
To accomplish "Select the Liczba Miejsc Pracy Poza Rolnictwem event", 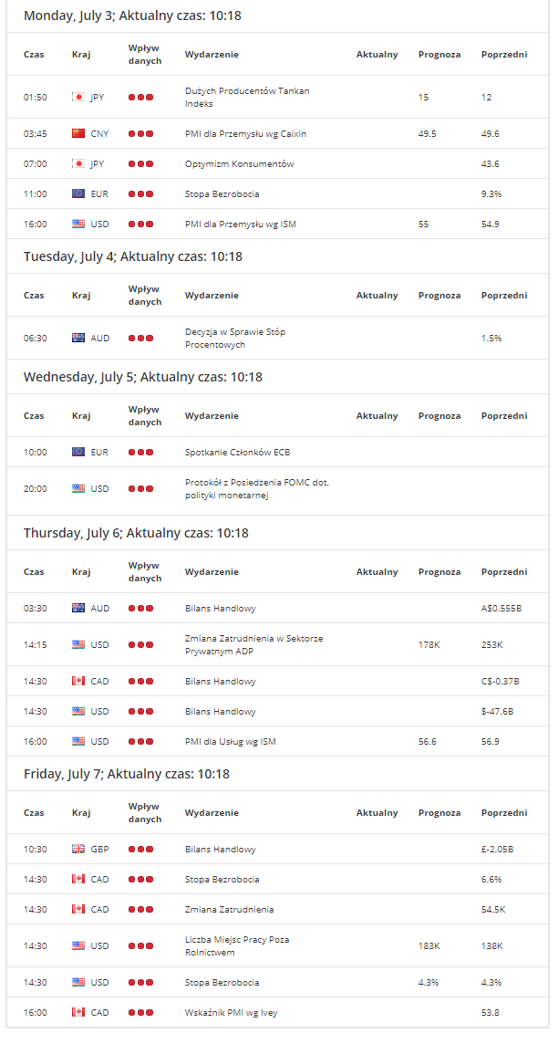I will tap(237, 946).
